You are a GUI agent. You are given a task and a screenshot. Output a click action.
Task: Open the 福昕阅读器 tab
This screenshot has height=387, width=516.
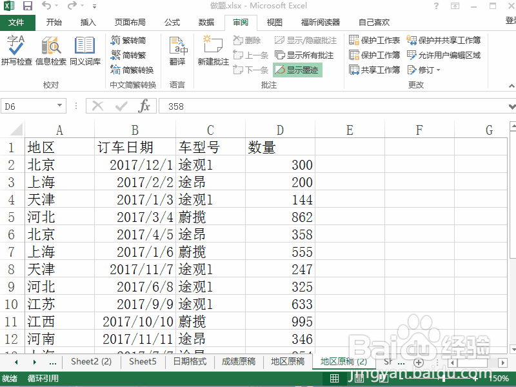(x=321, y=23)
